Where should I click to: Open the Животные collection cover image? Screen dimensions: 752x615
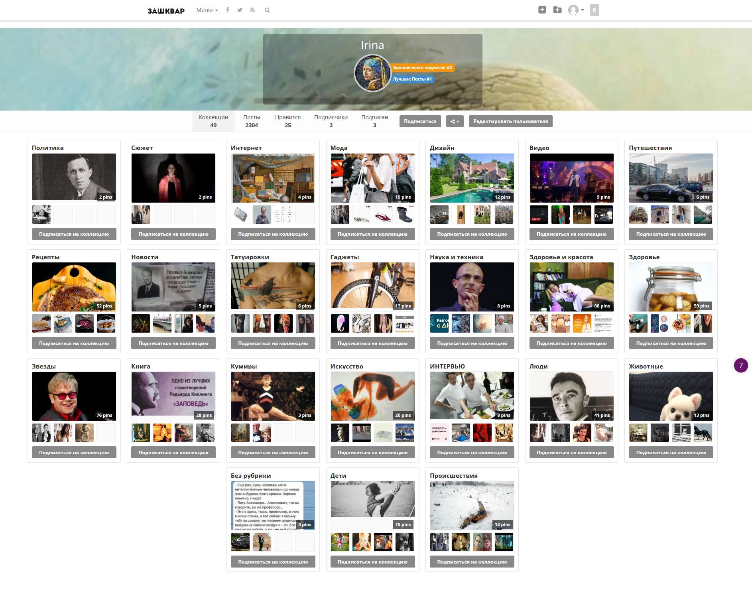pyautogui.click(x=671, y=396)
